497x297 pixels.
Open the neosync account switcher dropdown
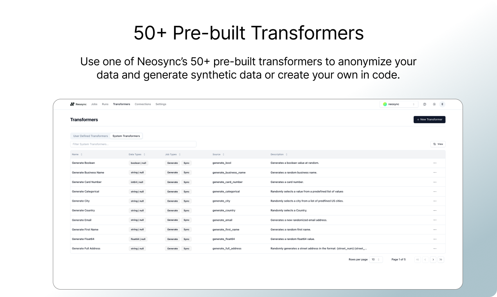tap(399, 104)
